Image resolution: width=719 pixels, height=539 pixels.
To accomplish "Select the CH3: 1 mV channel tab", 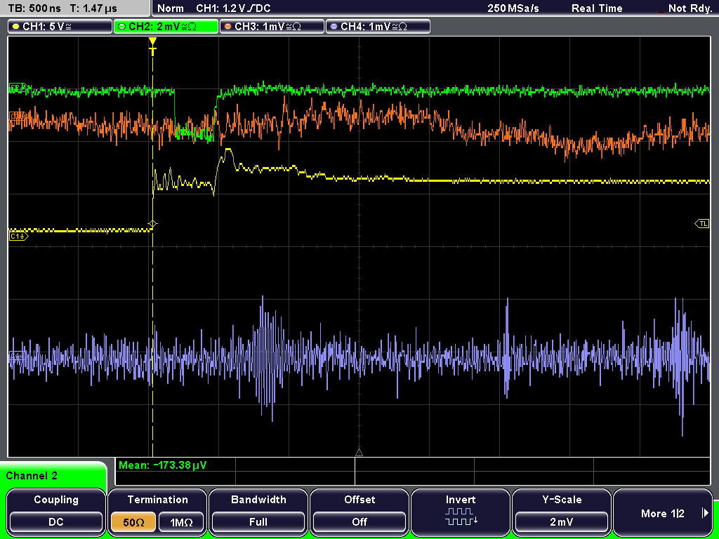I will [272, 26].
